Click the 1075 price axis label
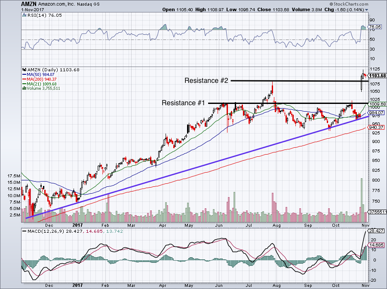The width and height of the screenshot is (387, 289). point(375,84)
